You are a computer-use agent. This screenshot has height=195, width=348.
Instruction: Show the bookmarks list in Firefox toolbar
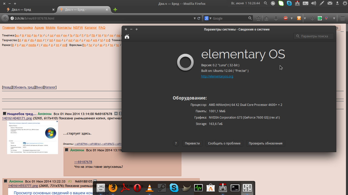tap(266, 18)
